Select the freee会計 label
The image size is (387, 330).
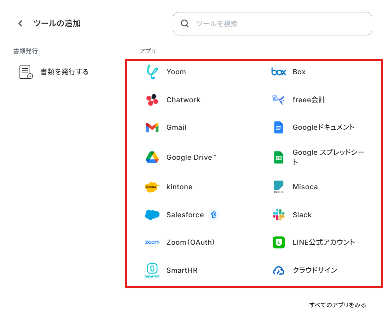[x=309, y=100]
